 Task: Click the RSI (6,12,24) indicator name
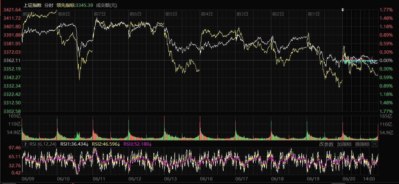[43, 144]
